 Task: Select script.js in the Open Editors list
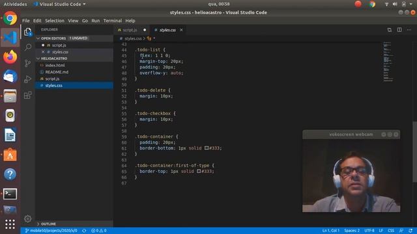59,45
